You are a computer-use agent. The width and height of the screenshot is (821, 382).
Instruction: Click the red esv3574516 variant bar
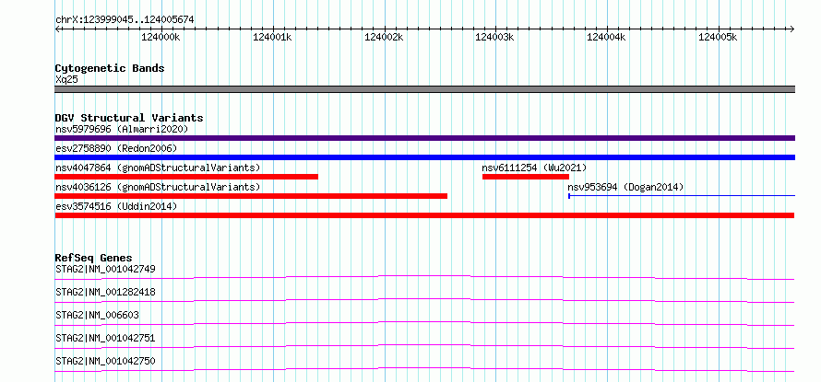[x=424, y=215]
